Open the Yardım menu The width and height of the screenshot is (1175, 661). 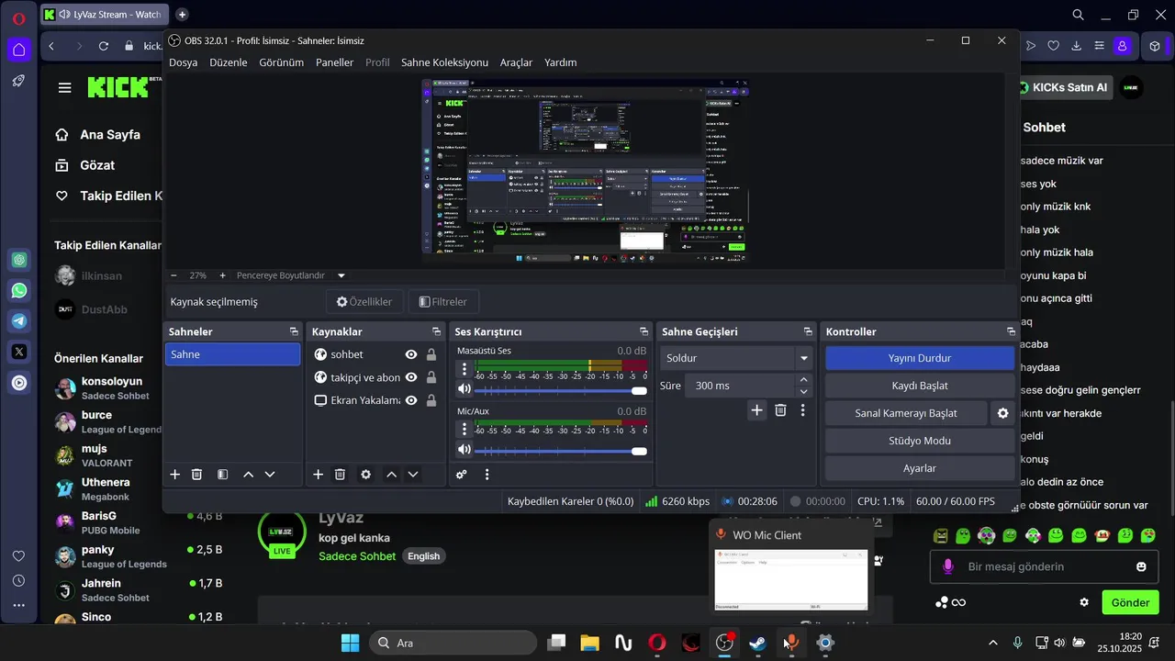coord(561,62)
